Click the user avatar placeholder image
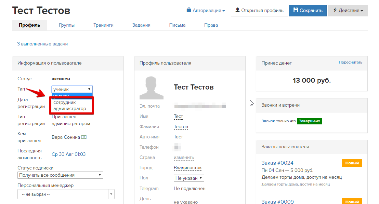Image resolution: width=379 pixels, height=204 pixels. coord(152,88)
